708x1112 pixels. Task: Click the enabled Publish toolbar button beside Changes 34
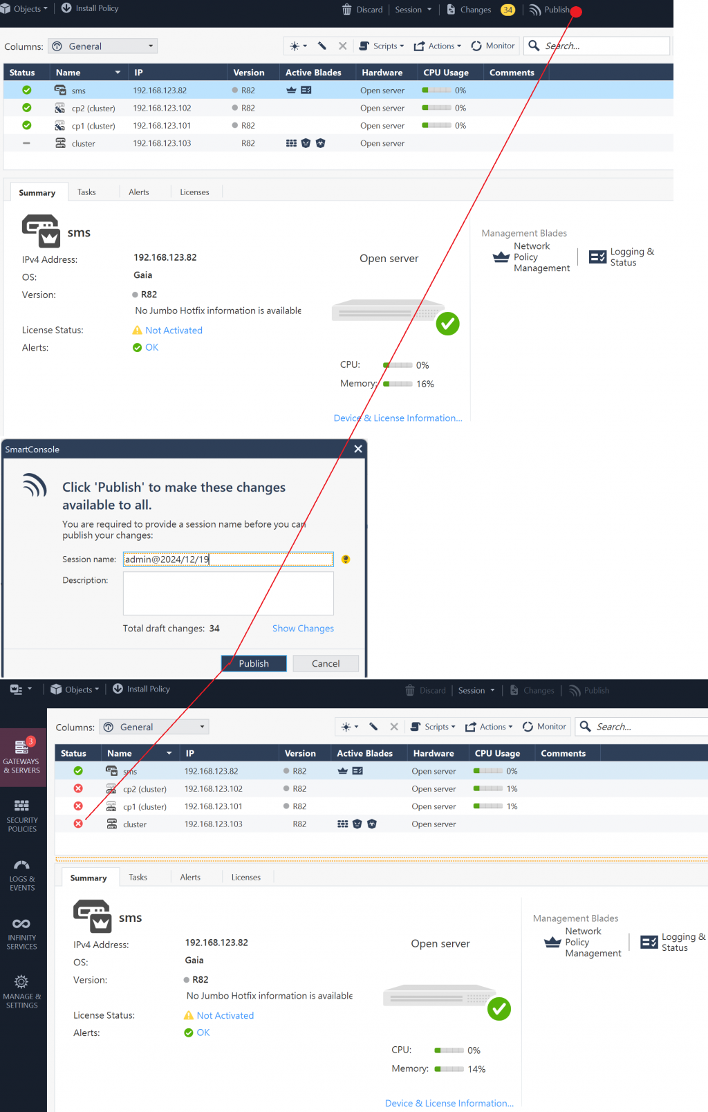(x=550, y=10)
